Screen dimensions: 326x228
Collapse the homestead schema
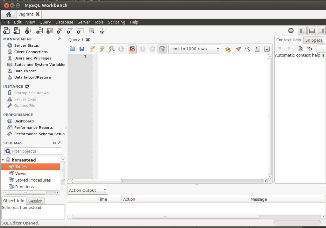click(3, 160)
